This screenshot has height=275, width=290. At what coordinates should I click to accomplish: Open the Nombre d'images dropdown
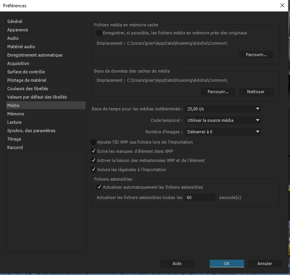coord(223,132)
